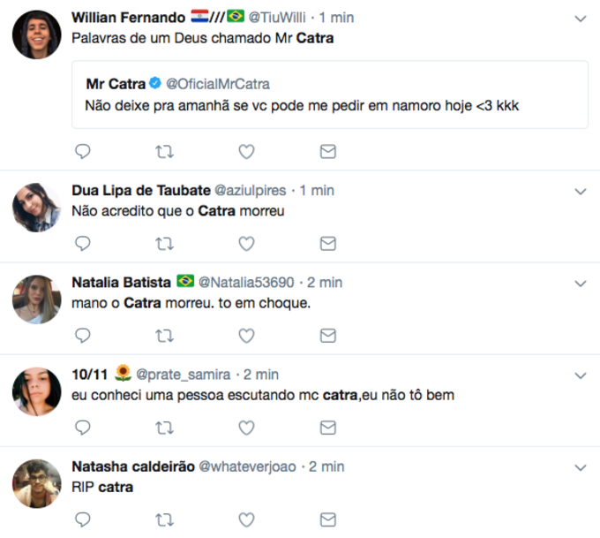Message icon on Dua Lipa de Taubate's tweet

(327, 243)
